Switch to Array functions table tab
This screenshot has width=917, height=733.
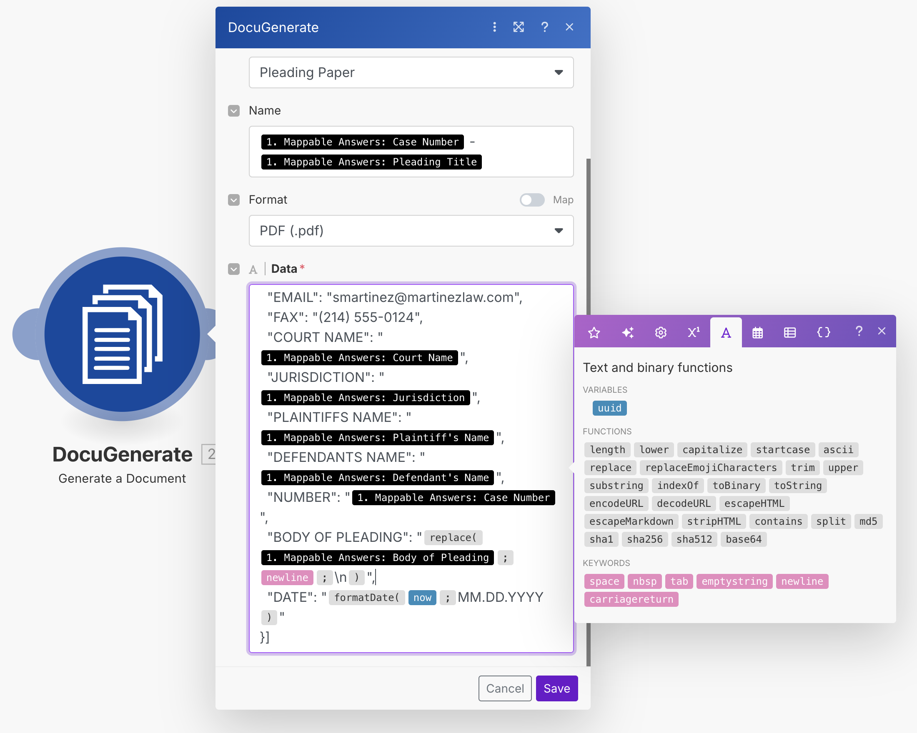[790, 332]
